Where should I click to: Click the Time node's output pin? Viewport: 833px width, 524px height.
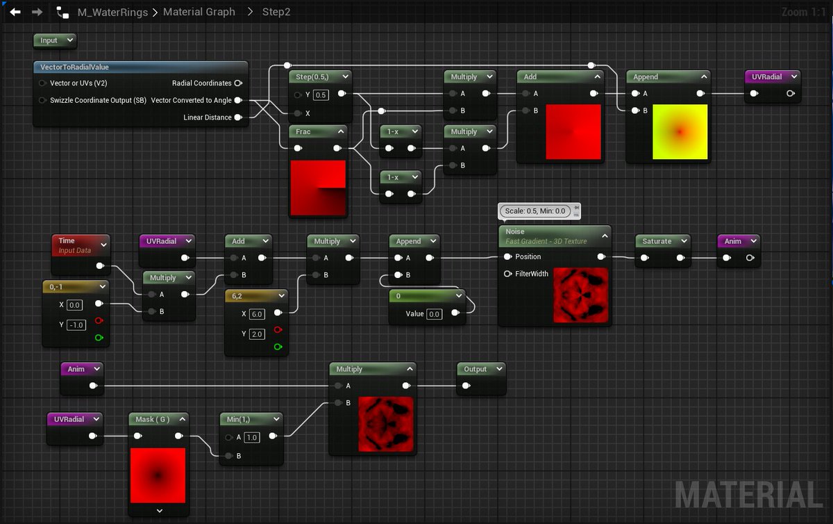tap(100, 265)
